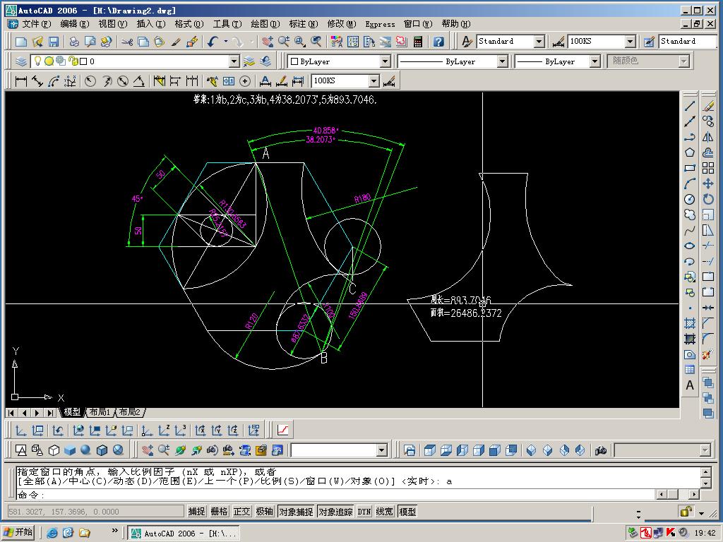The height and width of the screenshot is (542, 723).
Task: Click the 命令 command line input
Action: 337,495
